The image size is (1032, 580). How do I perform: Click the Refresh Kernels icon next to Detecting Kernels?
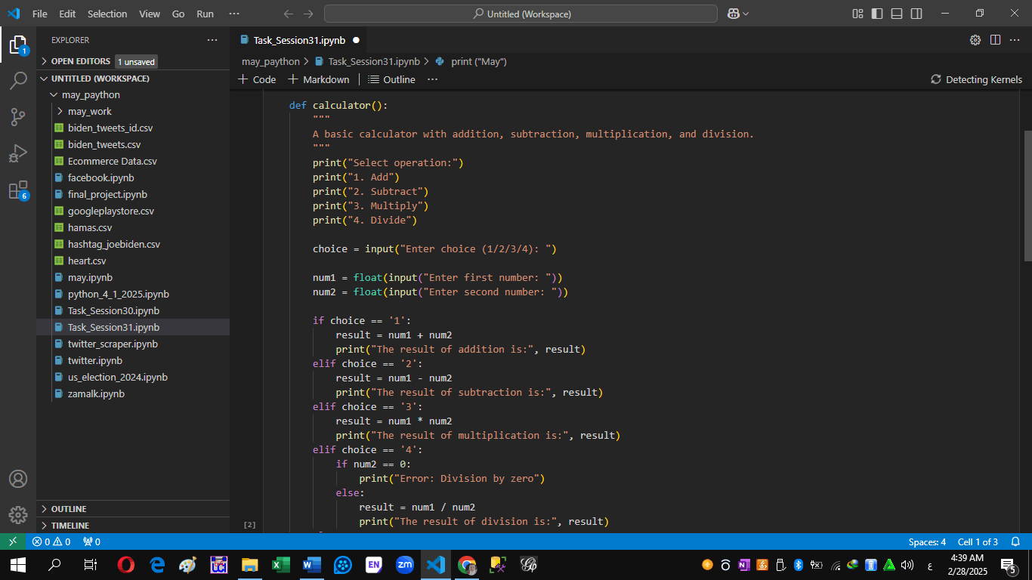[x=935, y=79]
